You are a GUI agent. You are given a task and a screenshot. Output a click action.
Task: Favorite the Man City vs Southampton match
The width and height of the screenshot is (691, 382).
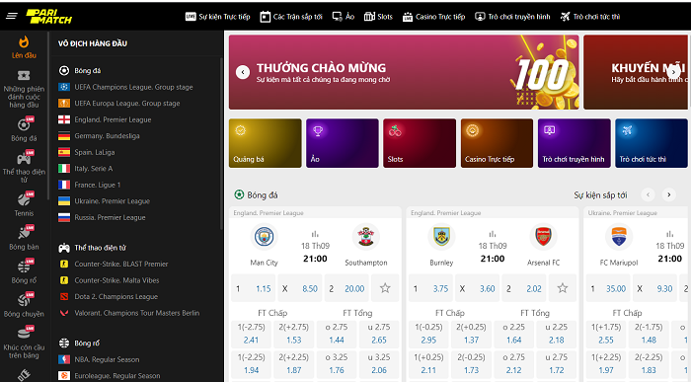(385, 288)
